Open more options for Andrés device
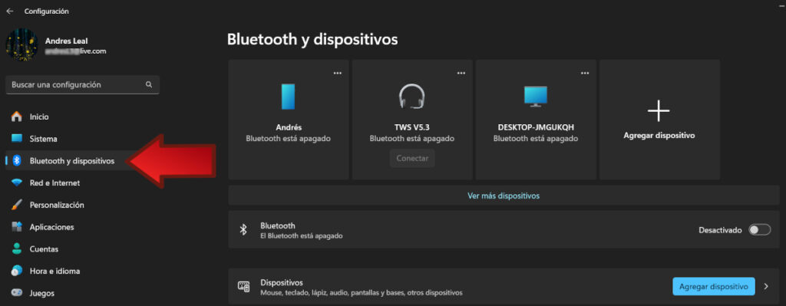786x306 pixels. (338, 73)
